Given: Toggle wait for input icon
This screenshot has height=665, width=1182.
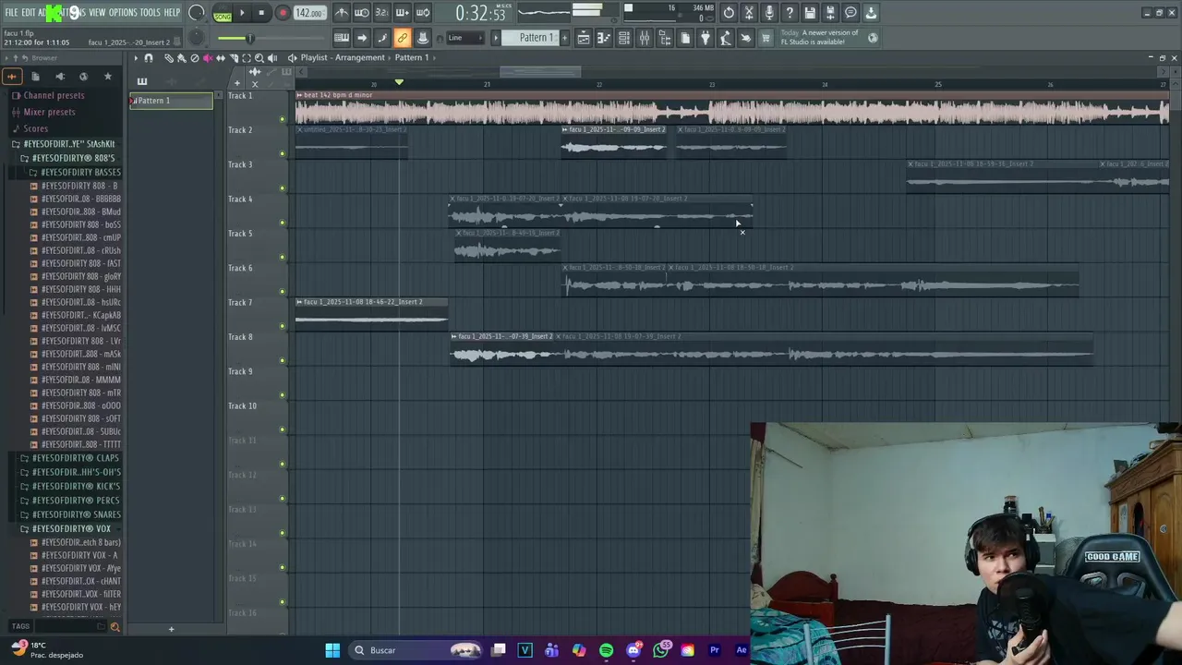Looking at the screenshot, I should (362, 13).
